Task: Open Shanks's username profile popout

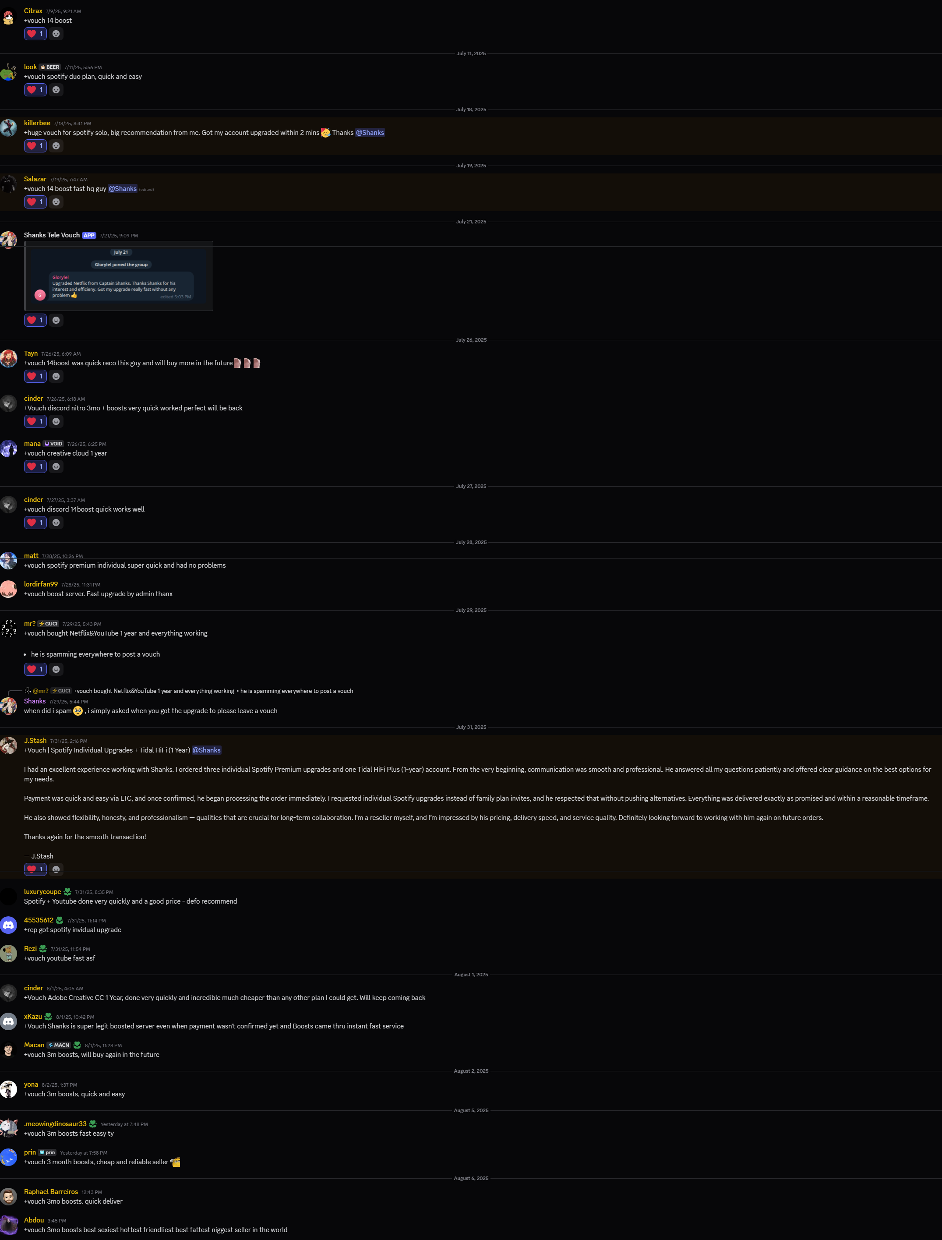Action: tap(35, 701)
